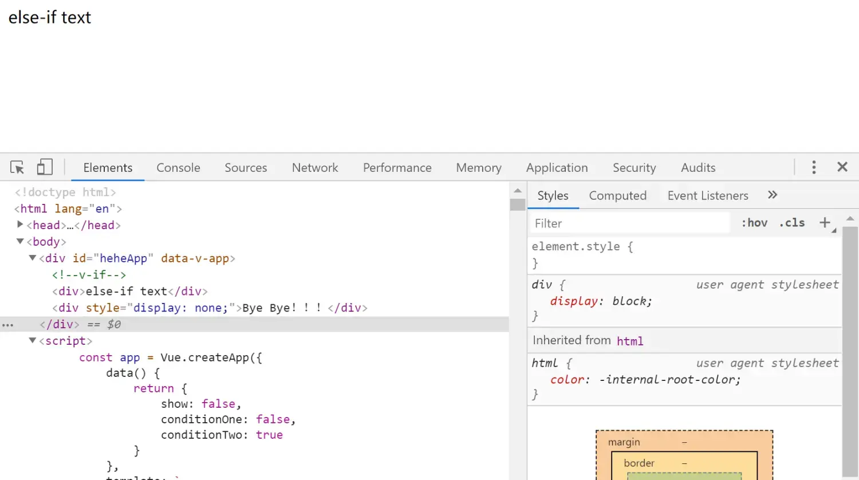Click the elements tree scrollbar up arrow

click(518, 190)
